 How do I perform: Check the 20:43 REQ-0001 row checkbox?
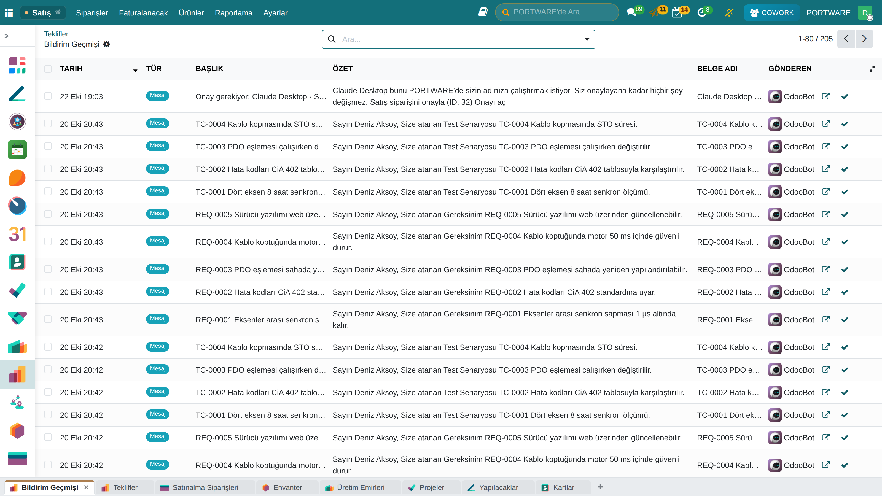(x=48, y=319)
